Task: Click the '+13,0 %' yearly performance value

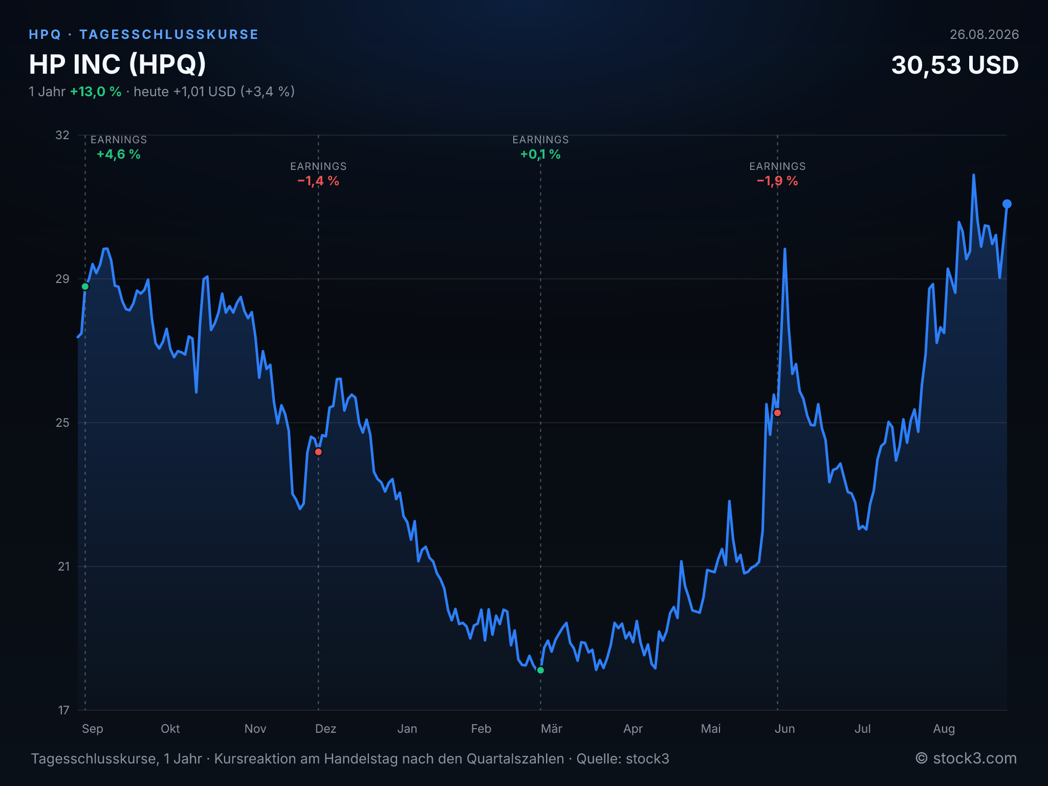Action: click(96, 92)
